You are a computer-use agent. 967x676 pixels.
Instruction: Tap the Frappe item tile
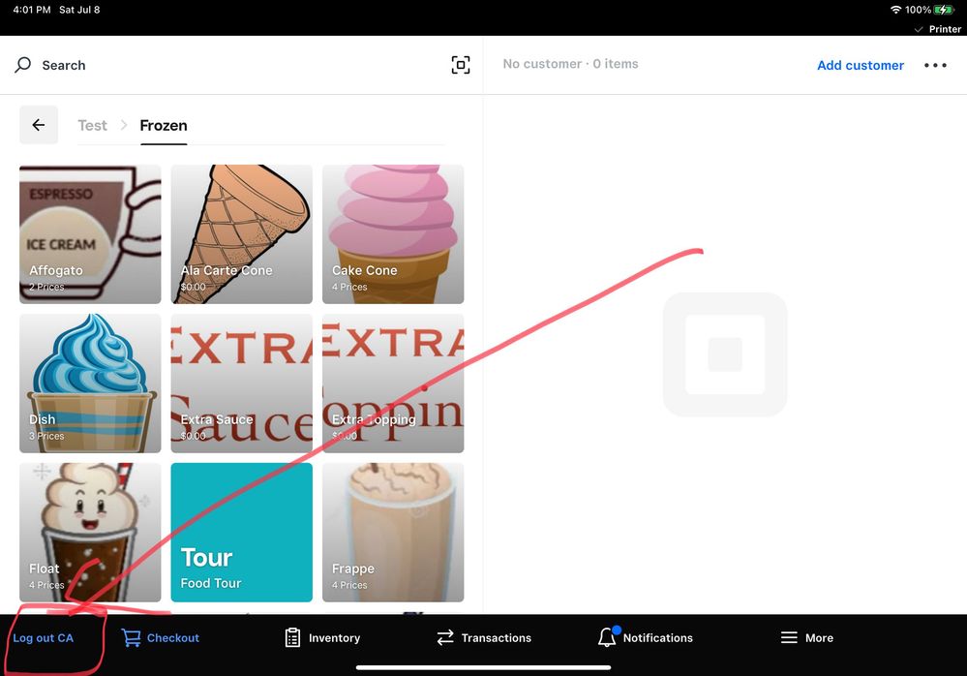(x=392, y=532)
